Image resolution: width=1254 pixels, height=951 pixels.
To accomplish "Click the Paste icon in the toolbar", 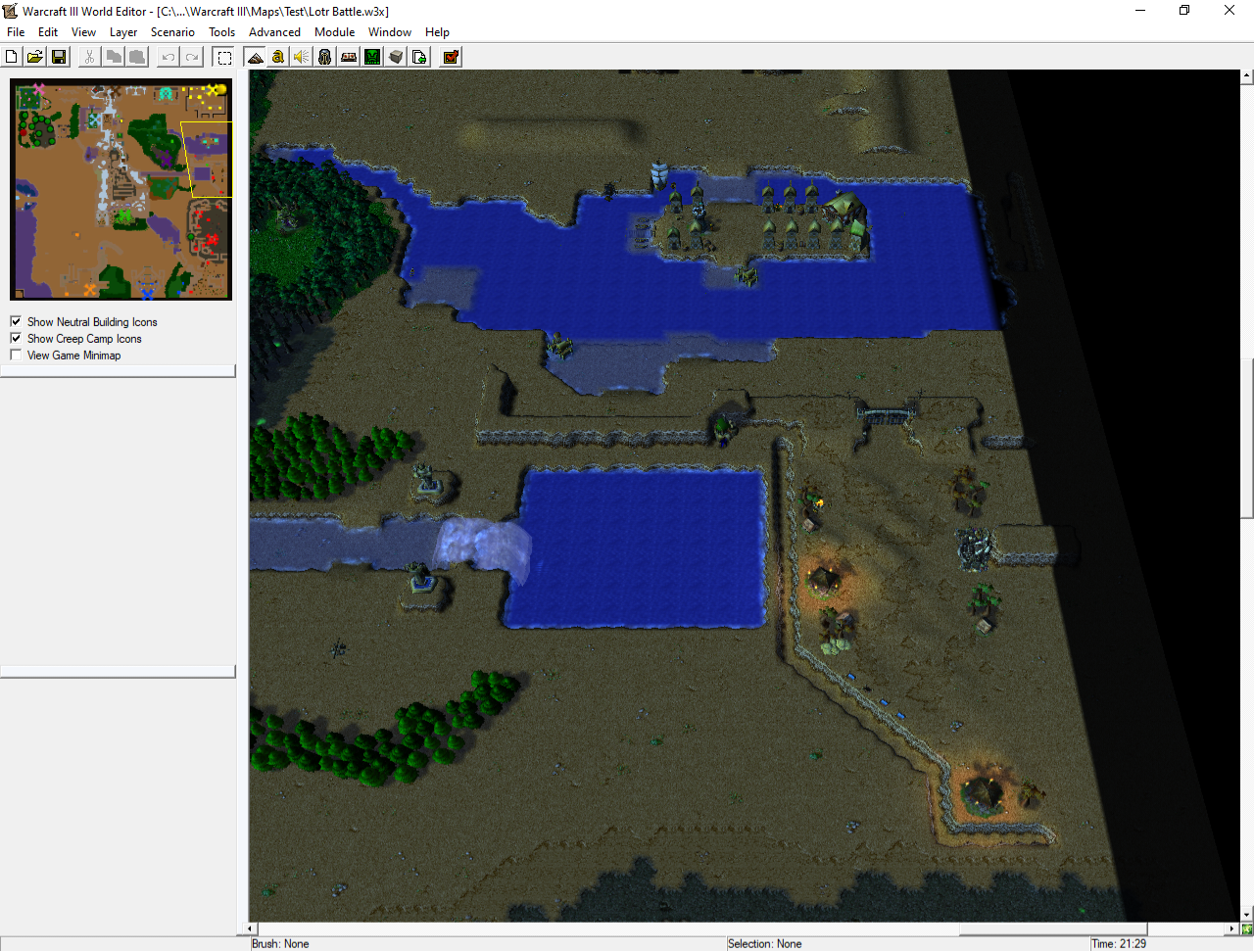I will [137, 57].
